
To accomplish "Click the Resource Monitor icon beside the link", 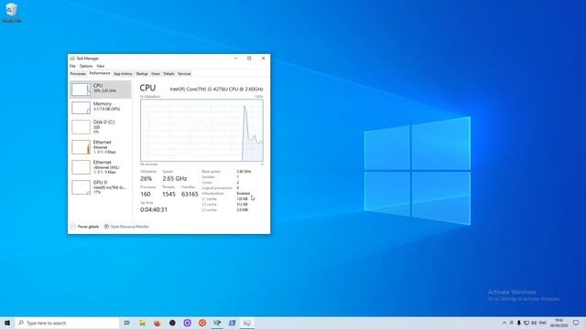I will point(106,227).
